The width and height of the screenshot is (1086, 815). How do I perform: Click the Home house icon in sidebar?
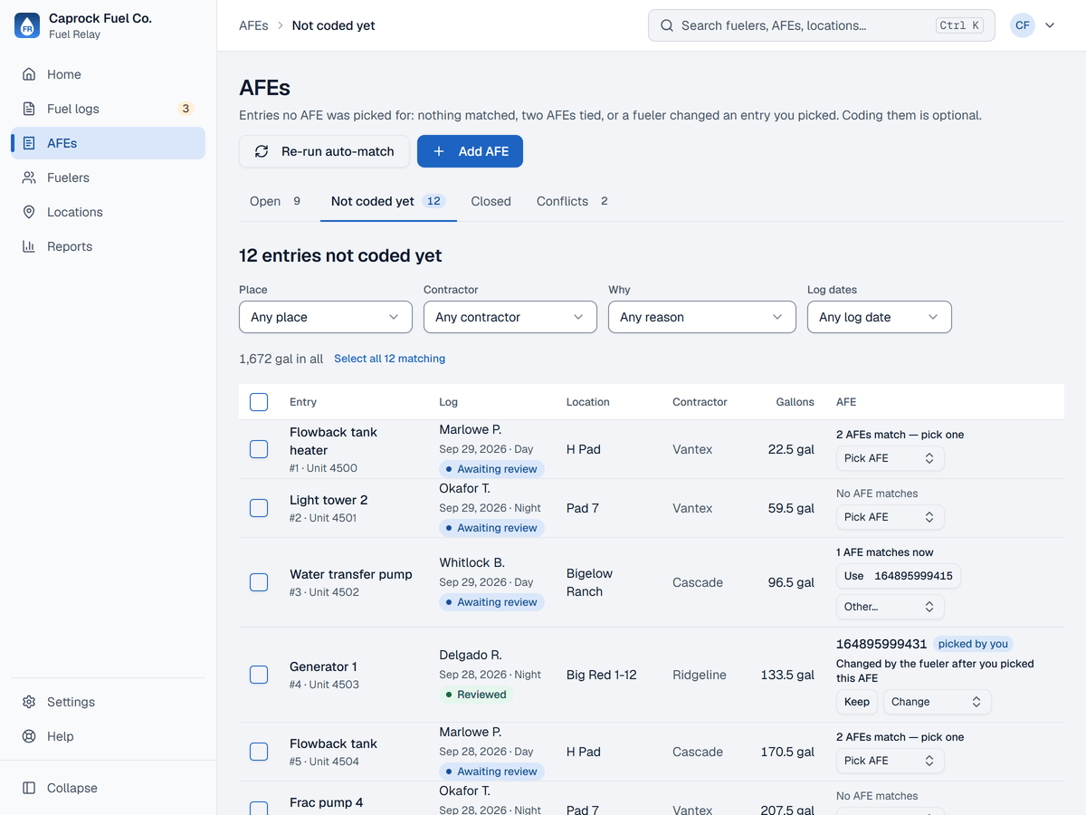(29, 74)
